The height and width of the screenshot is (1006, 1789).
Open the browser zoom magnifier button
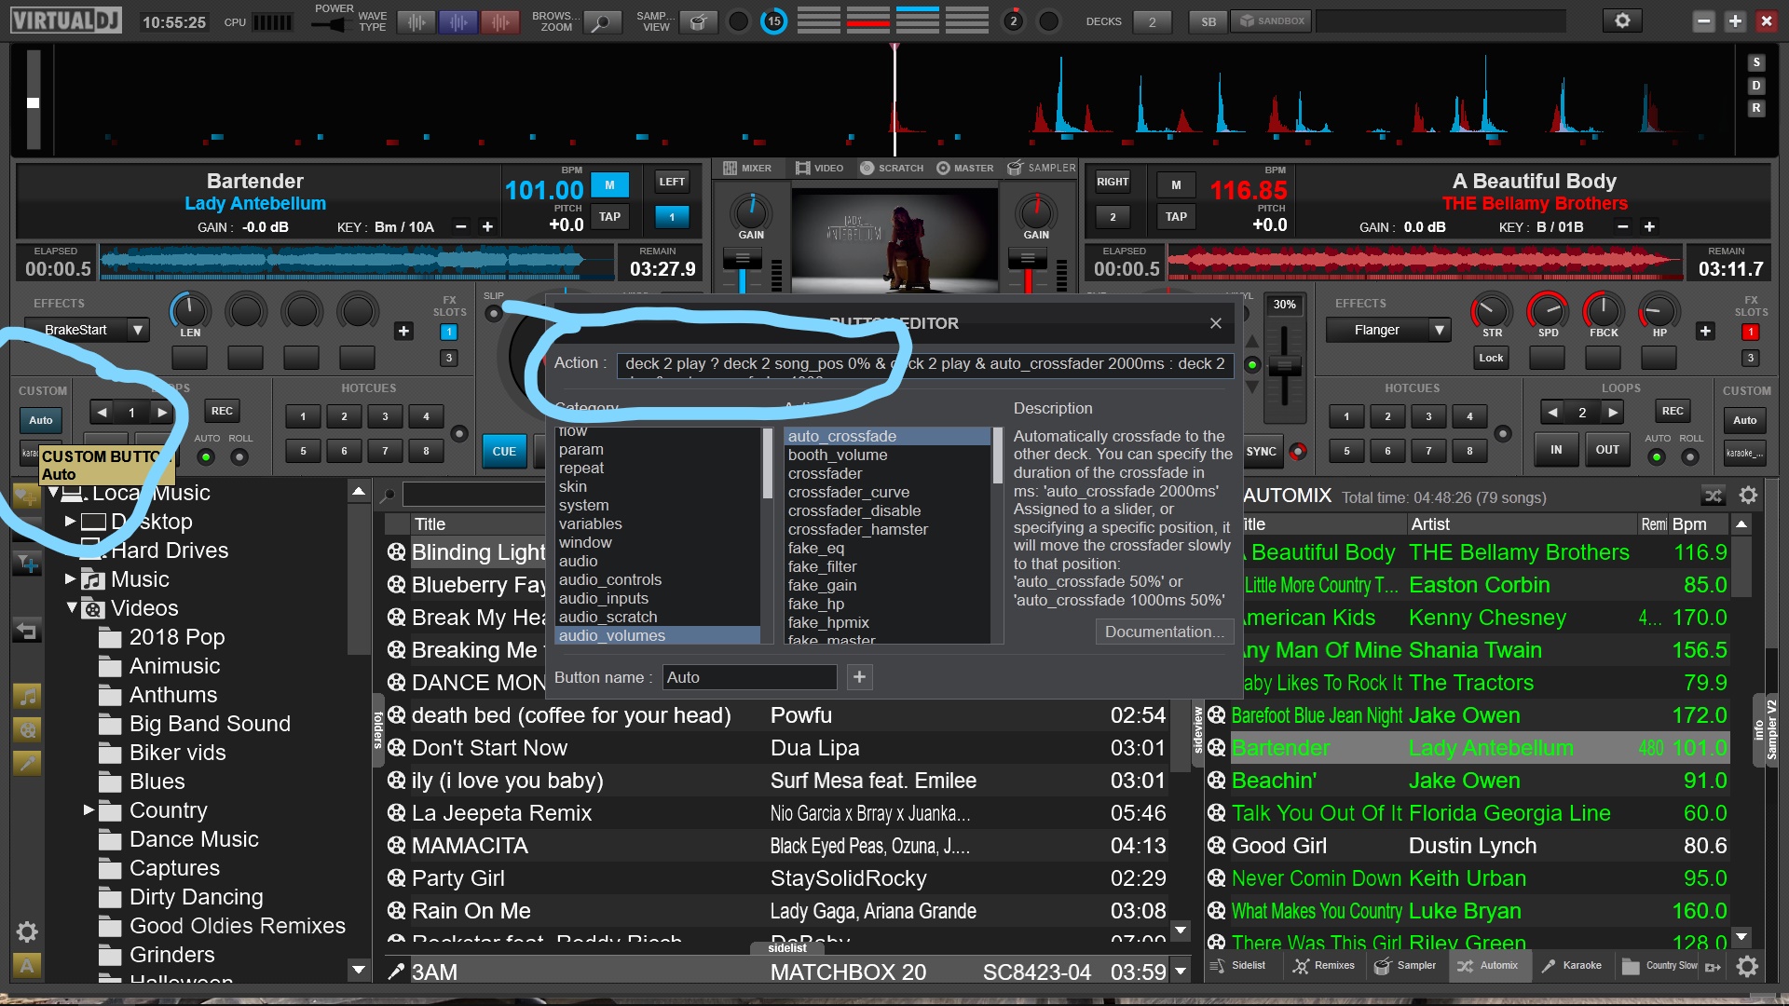(602, 21)
